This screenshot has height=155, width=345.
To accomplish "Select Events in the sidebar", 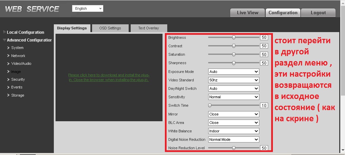I will pos(17,87).
